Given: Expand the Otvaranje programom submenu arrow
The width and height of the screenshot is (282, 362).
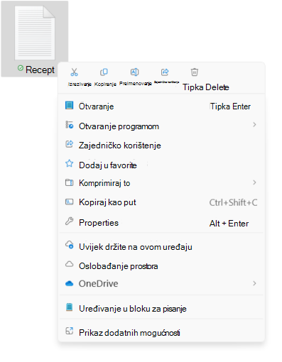Looking at the screenshot, I should 254,124.
